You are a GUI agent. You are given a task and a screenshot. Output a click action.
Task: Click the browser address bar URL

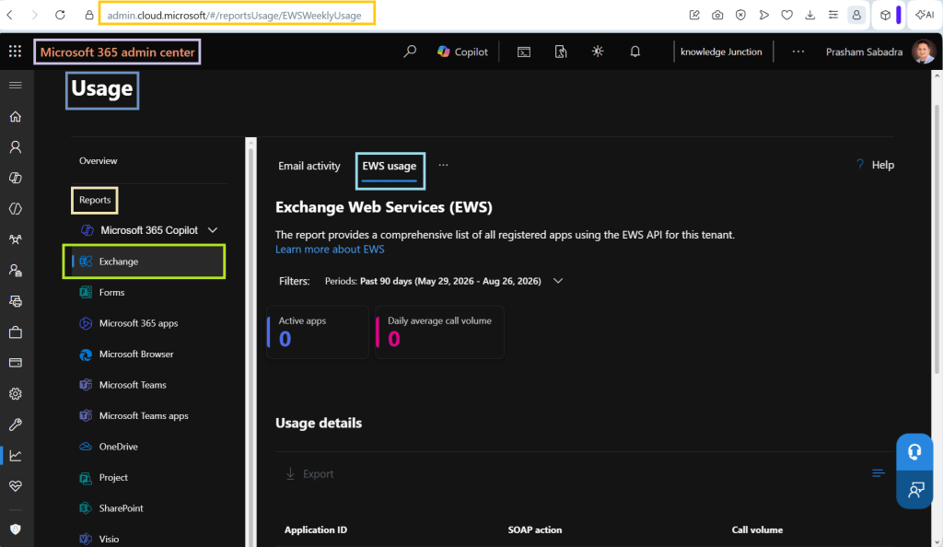pos(237,15)
